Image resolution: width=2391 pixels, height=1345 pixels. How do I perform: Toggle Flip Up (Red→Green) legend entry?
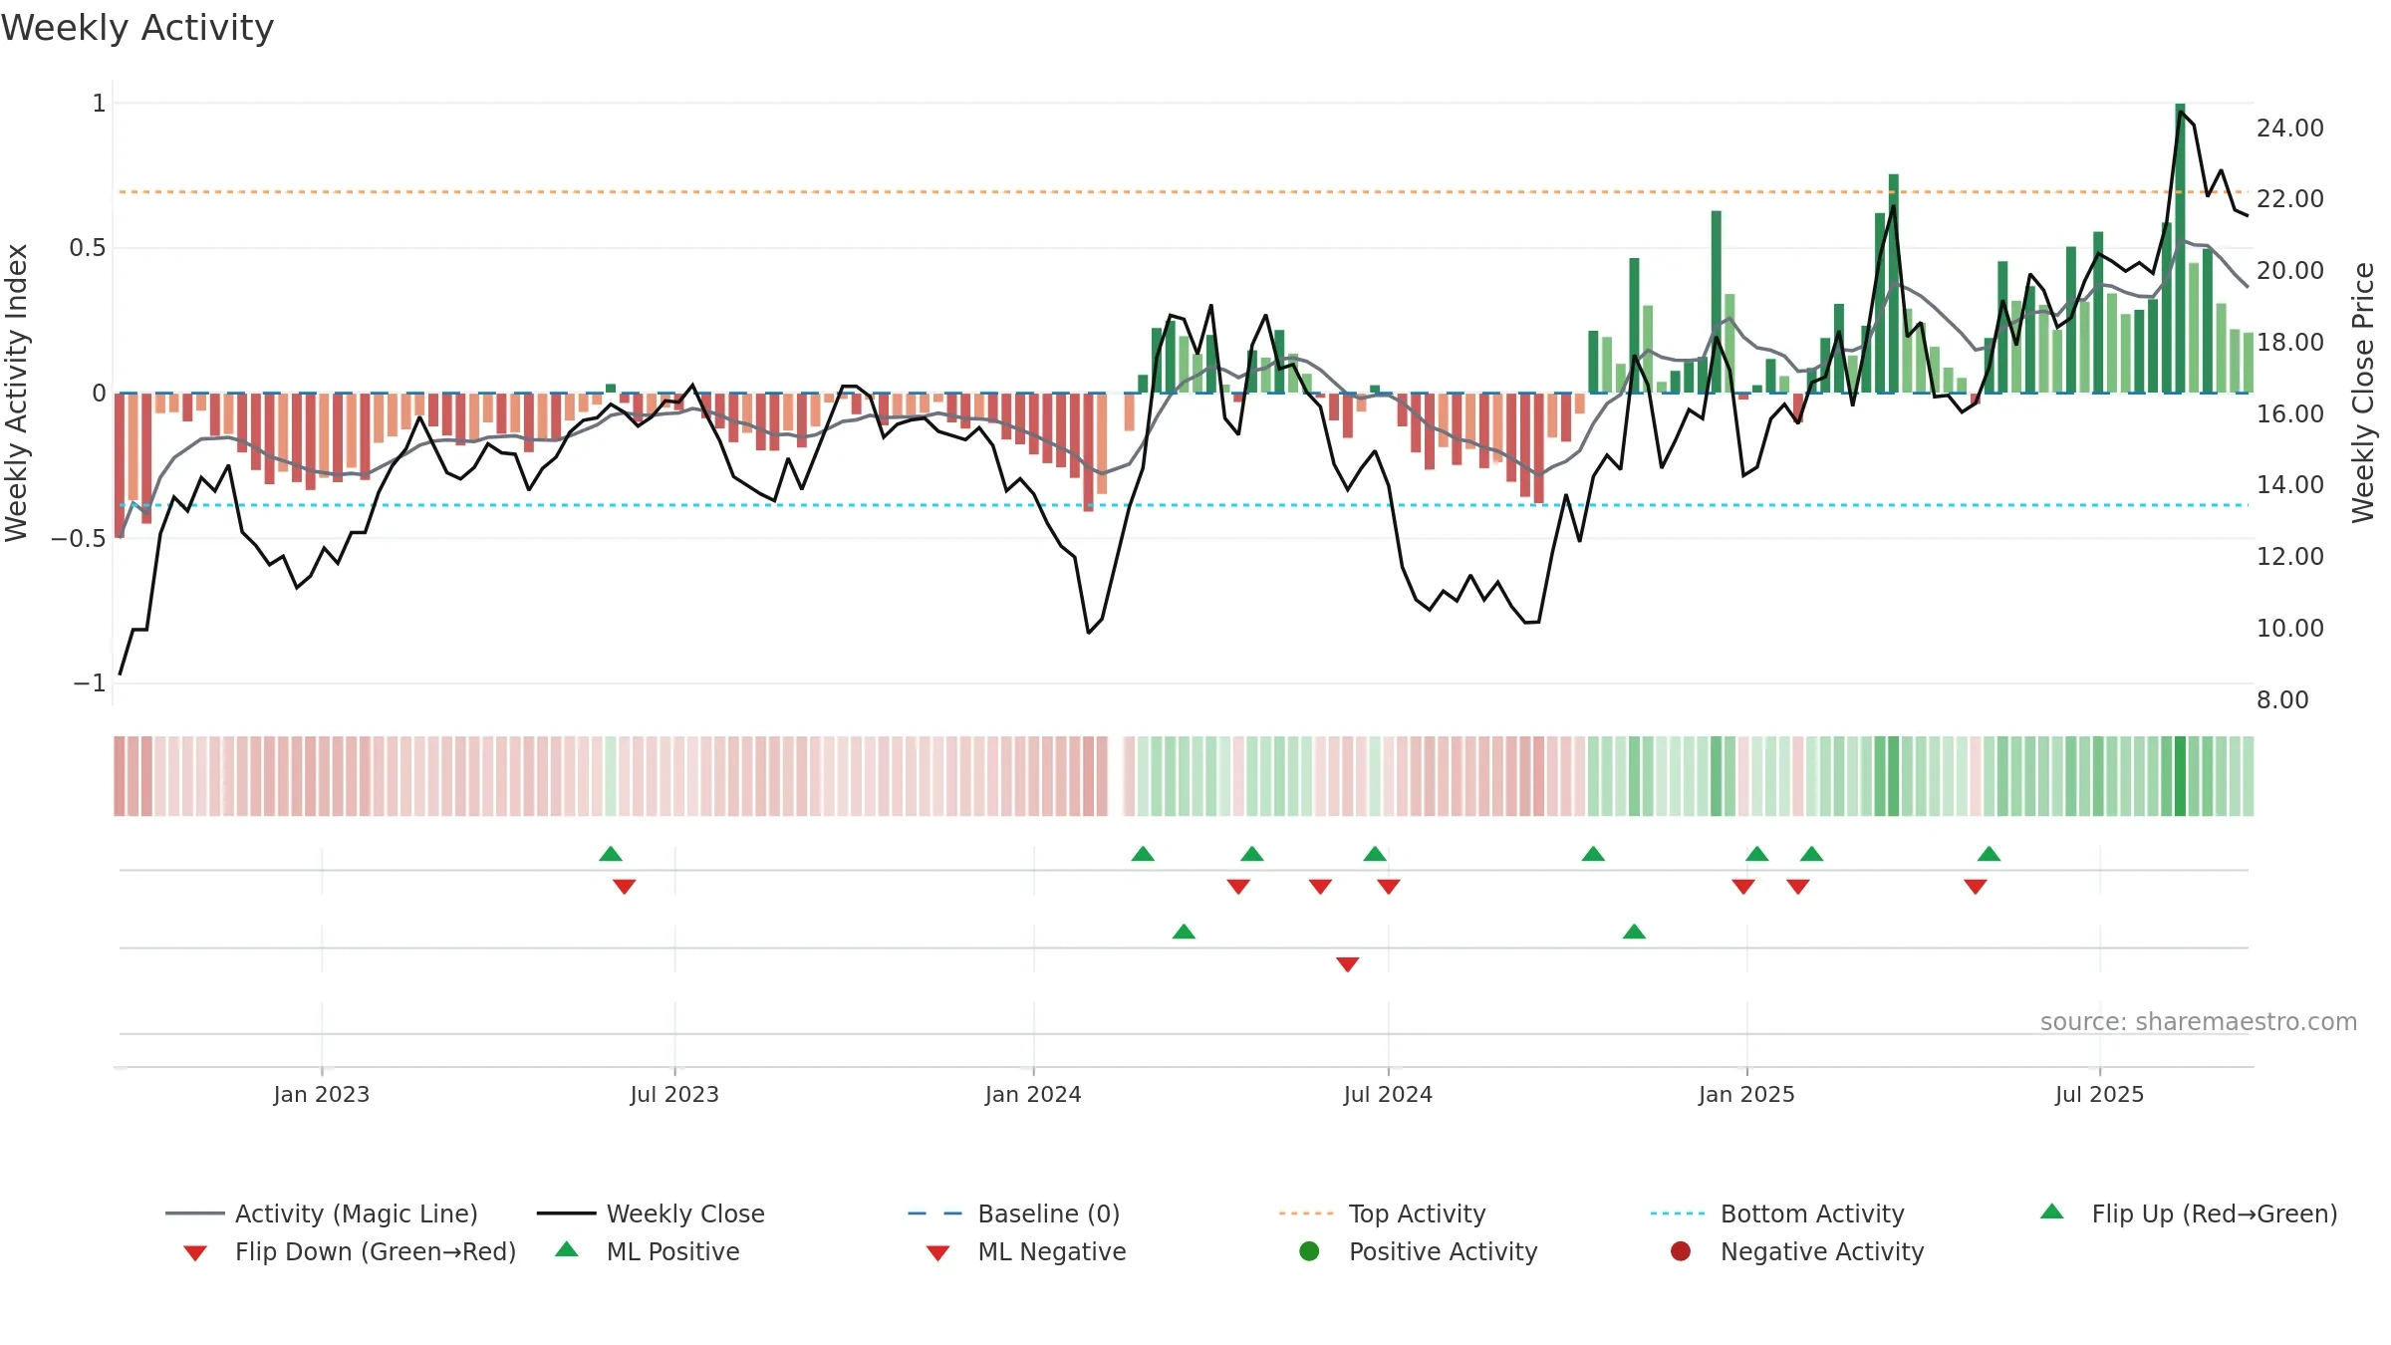point(2189,1213)
